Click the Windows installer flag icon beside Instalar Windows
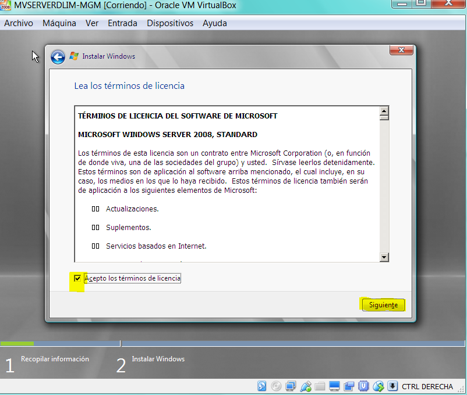Image resolution: width=467 pixels, height=395 pixels. point(73,56)
